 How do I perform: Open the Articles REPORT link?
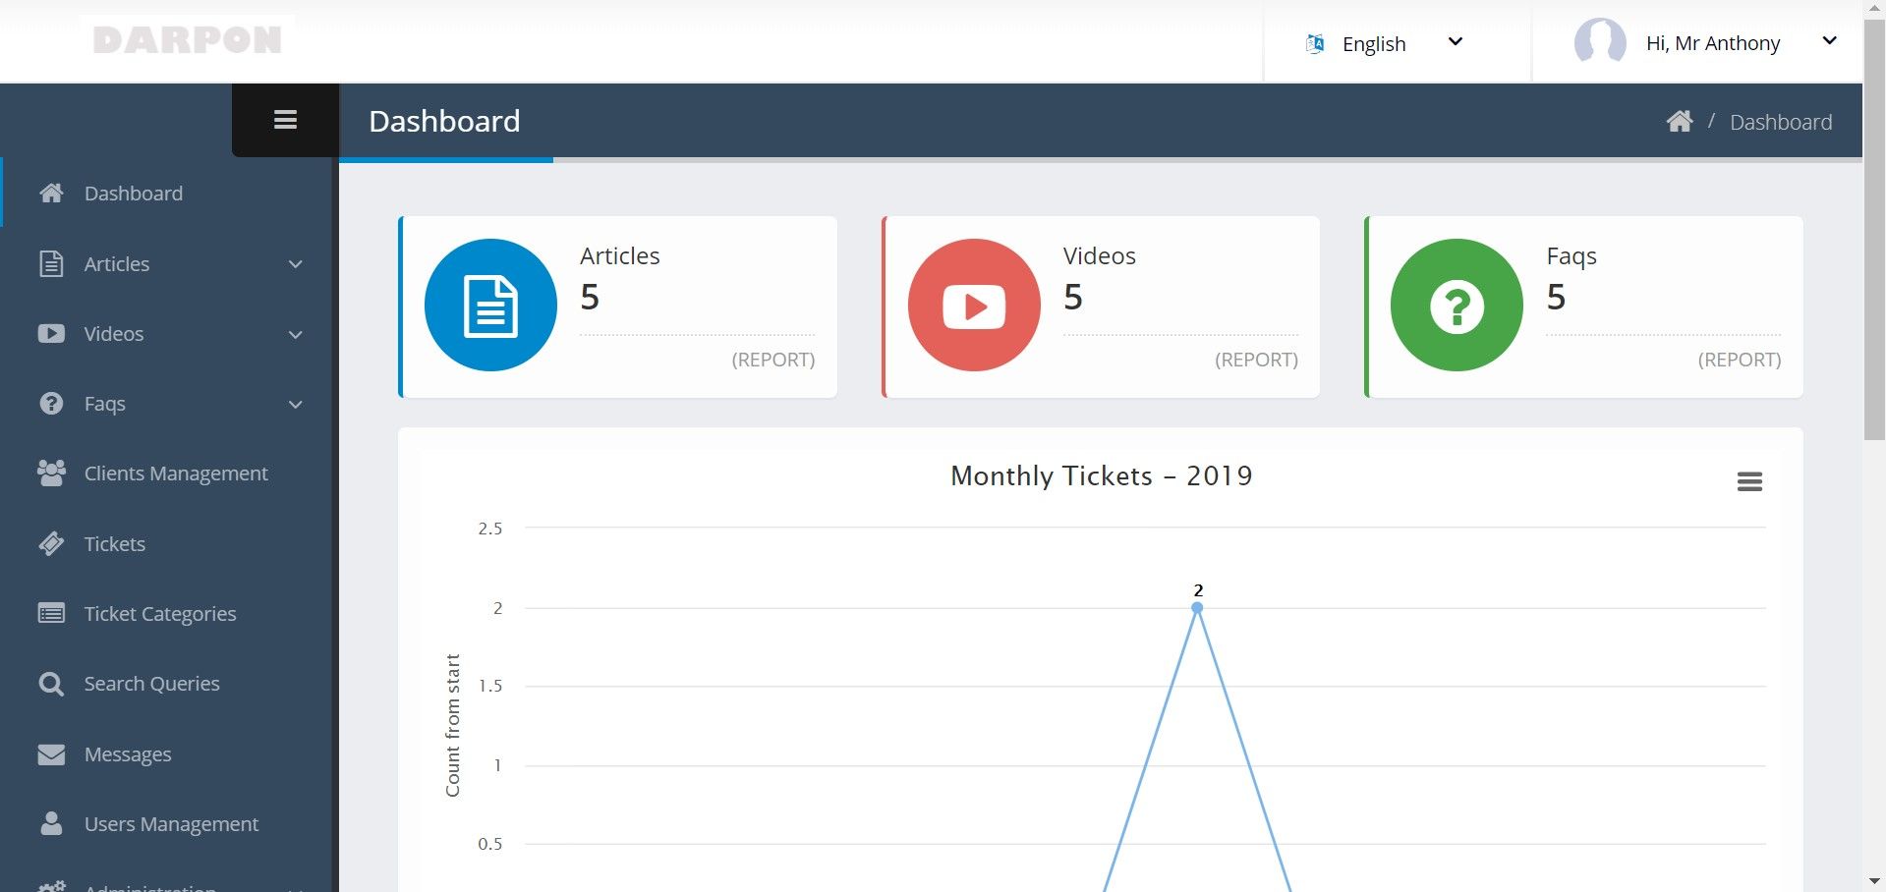pos(772,360)
